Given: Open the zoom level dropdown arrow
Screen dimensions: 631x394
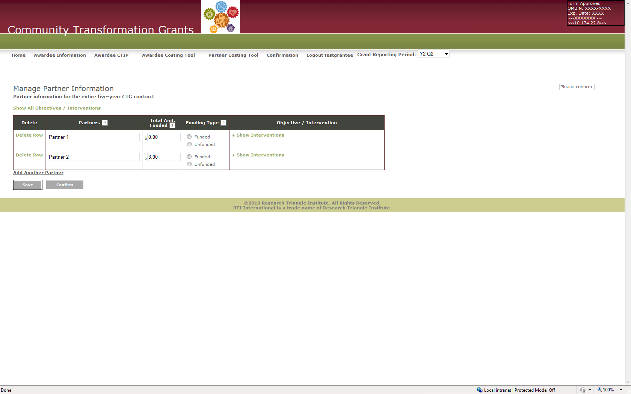Looking at the screenshot, I should coord(621,390).
